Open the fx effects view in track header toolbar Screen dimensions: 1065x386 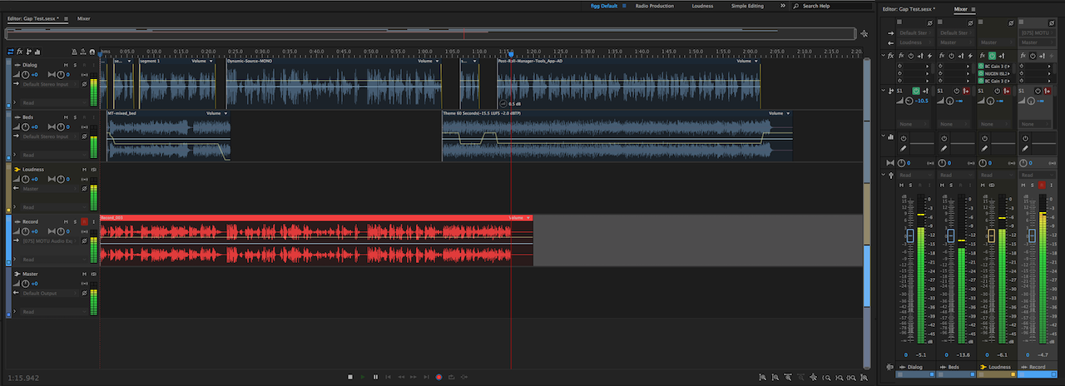(20, 52)
